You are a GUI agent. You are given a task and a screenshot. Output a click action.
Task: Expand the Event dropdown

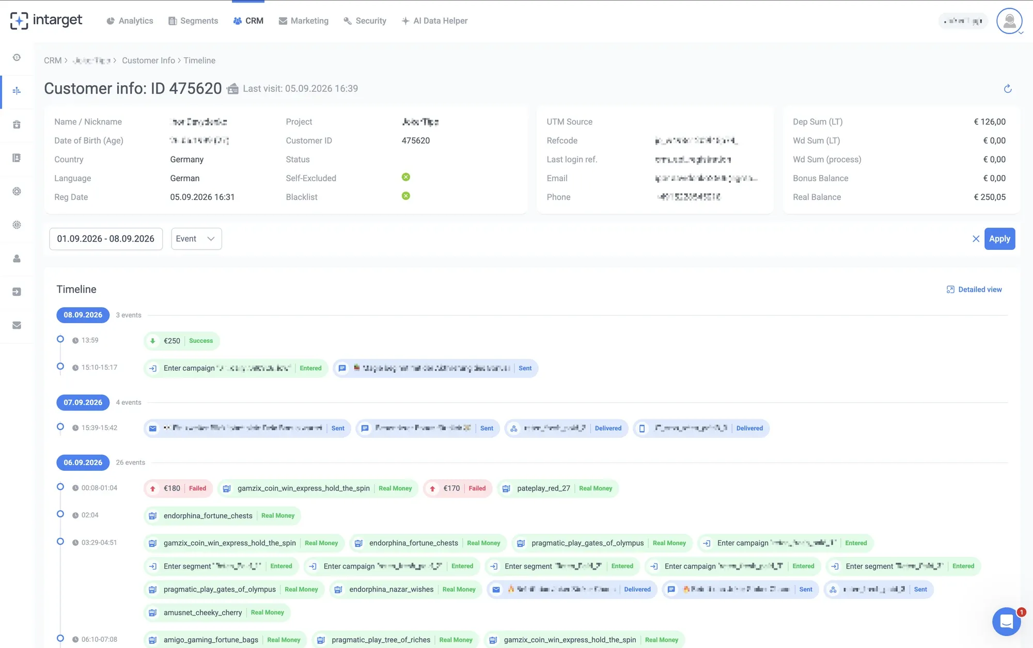point(196,239)
